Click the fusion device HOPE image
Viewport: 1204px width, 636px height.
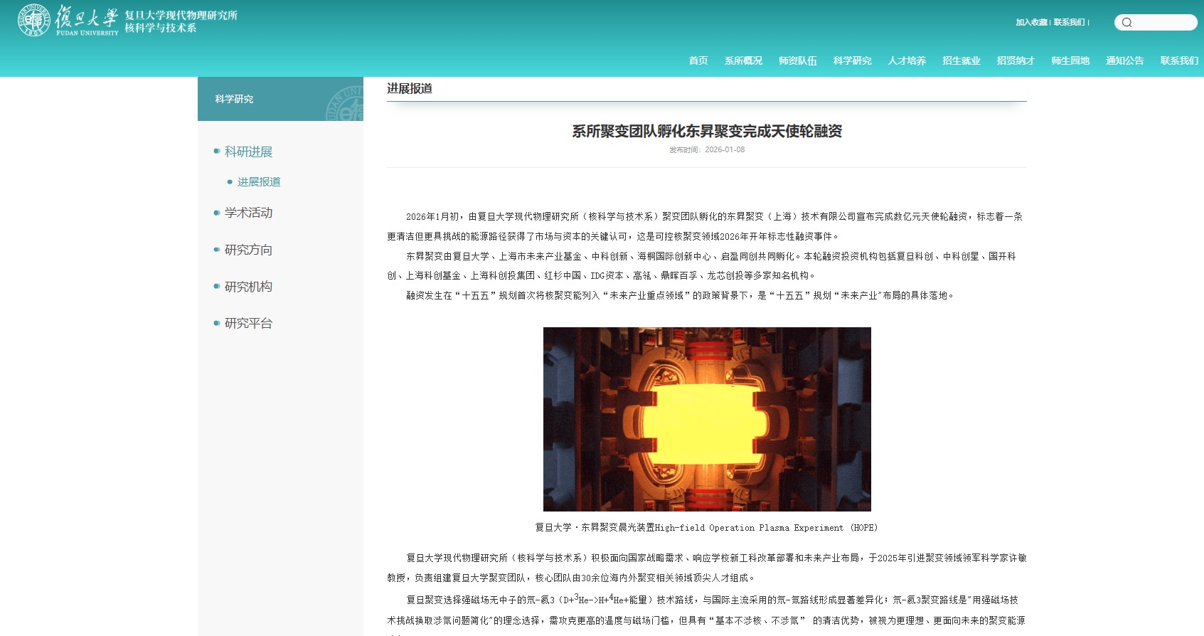point(707,419)
